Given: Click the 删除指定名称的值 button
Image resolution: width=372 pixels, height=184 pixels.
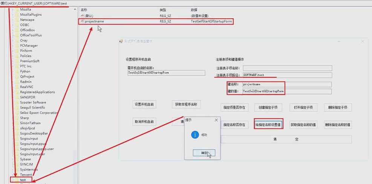Looking at the screenshot, I should pos(338,125).
